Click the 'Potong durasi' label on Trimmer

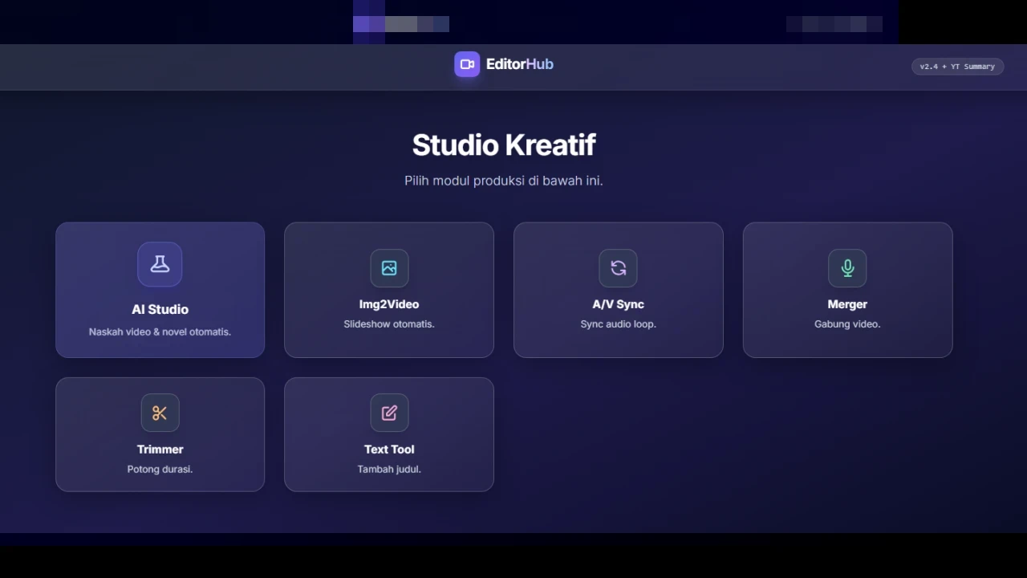160,469
